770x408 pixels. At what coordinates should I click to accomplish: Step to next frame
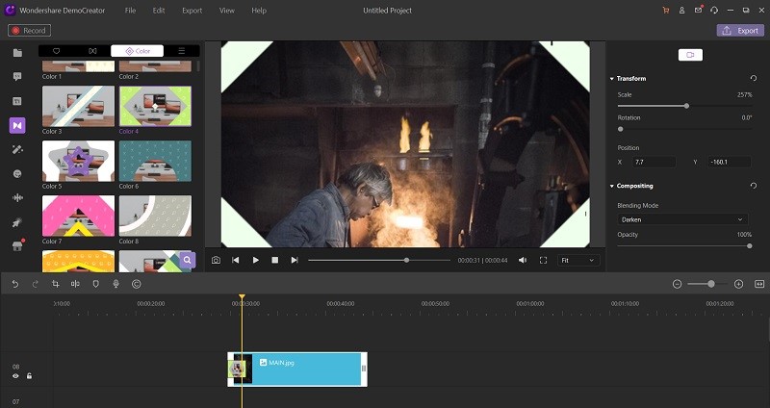[x=295, y=260]
